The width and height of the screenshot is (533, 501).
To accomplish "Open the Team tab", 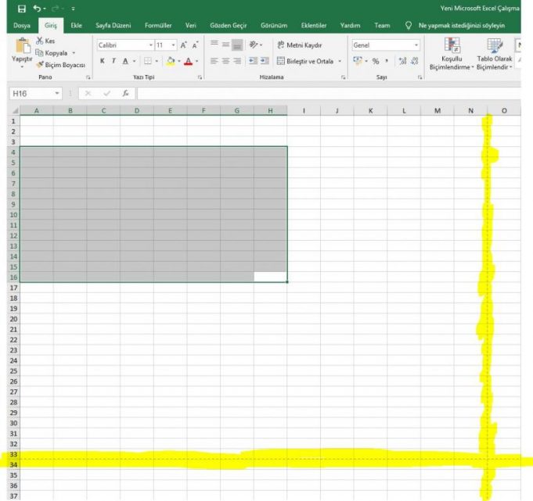I will [x=382, y=26].
